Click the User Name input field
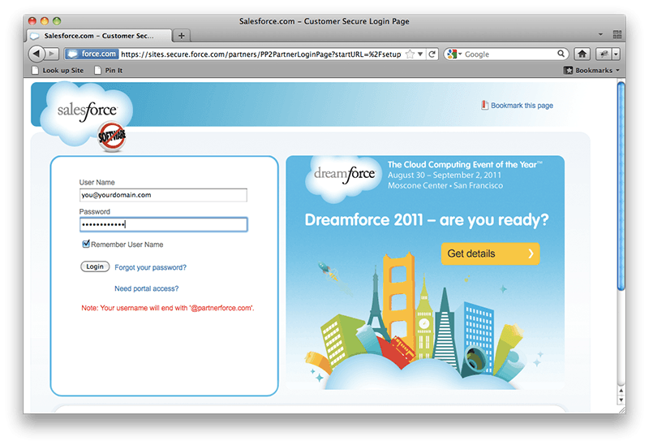The image size is (649, 446). [x=163, y=195]
